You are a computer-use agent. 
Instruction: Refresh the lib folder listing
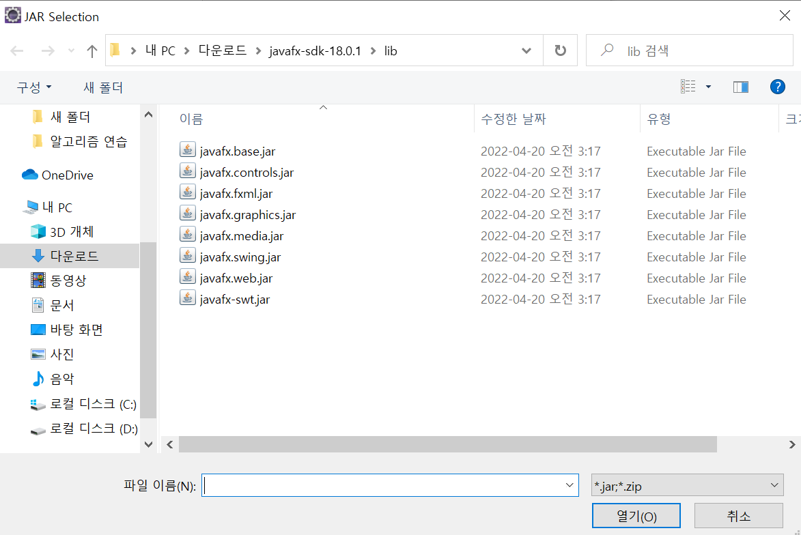(561, 50)
